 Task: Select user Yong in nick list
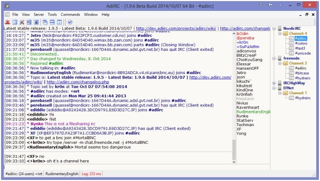pyautogui.click(x=241, y=134)
